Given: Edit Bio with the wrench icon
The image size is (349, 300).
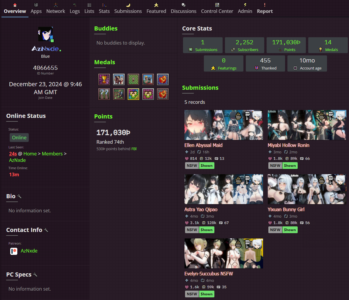Looking at the screenshot, I should (x=19, y=196).
